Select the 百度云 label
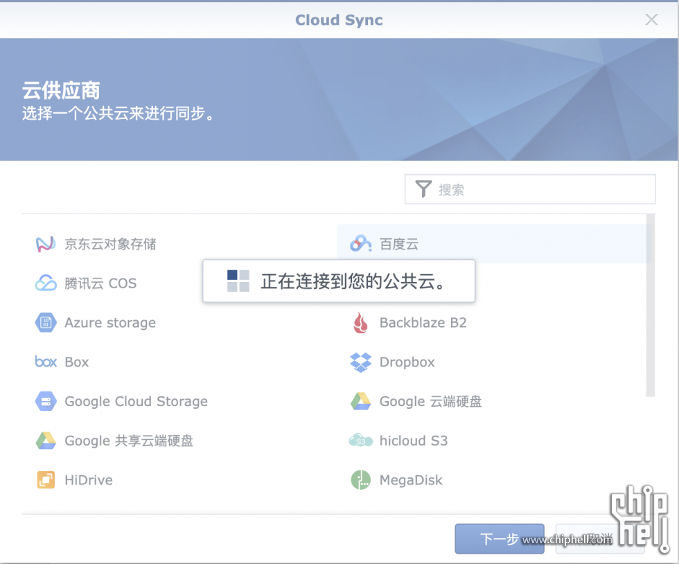 [399, 245]
